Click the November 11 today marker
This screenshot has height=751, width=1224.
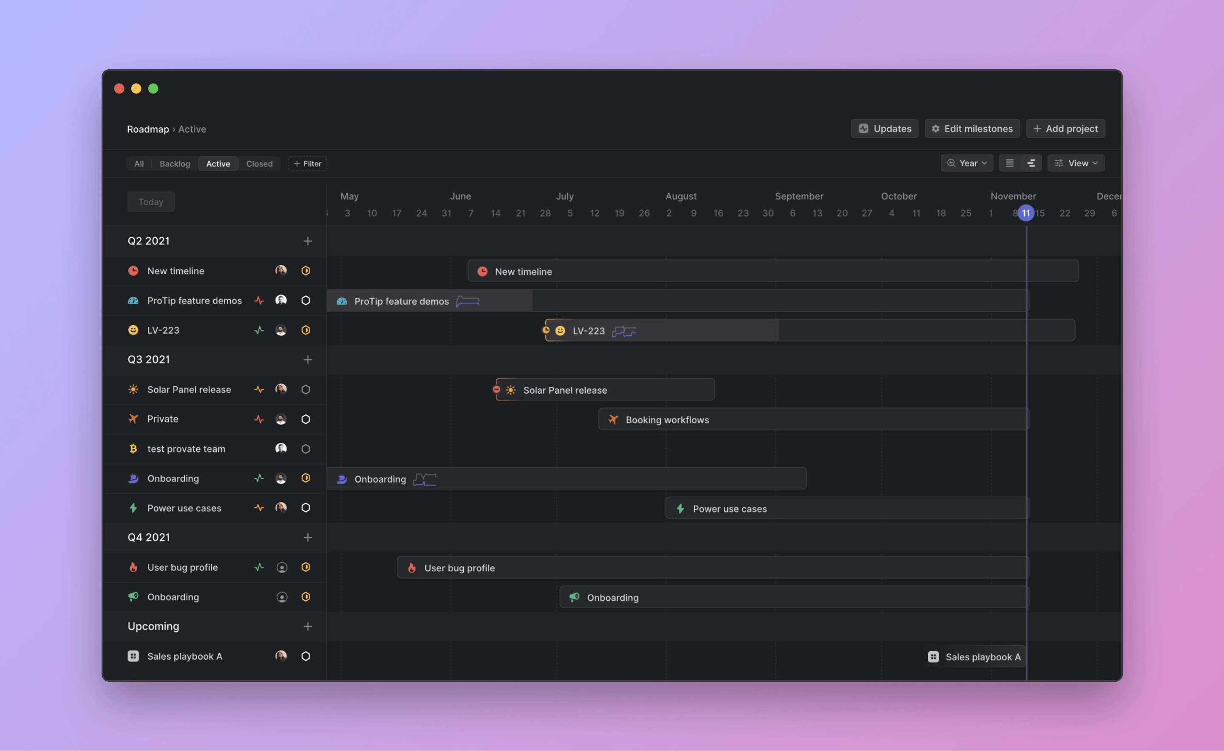point(1026,213)
